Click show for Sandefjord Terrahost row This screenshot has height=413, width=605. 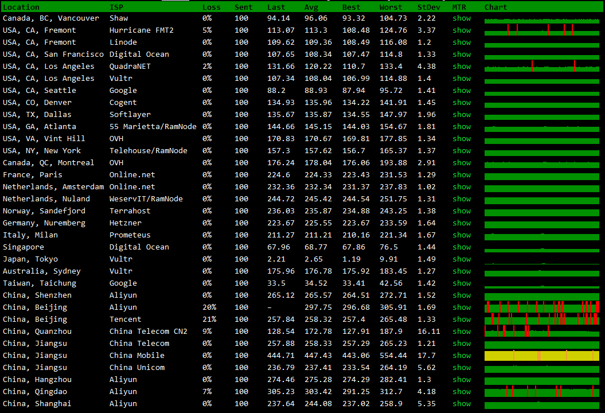click(x=462, y=211)
